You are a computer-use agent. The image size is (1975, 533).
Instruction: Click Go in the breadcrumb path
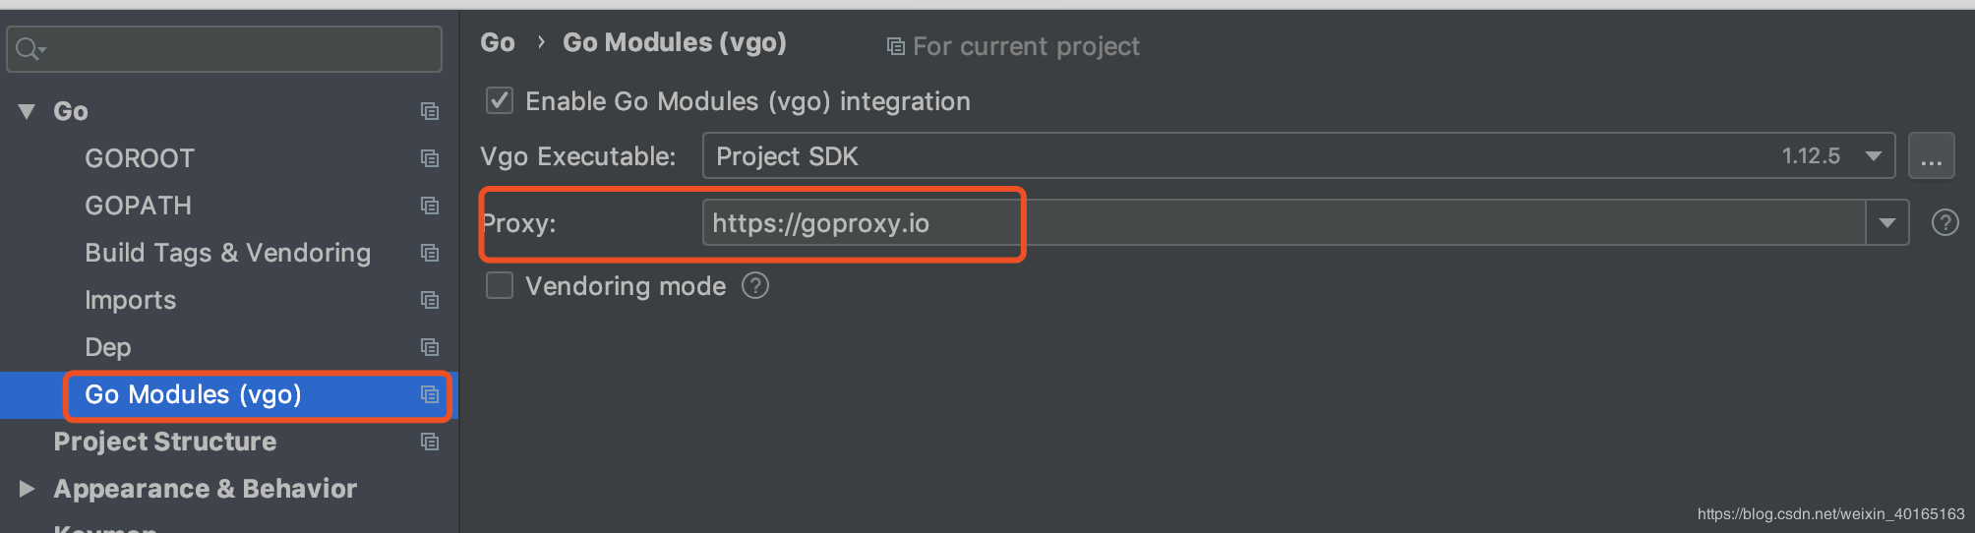click(498, 42)
